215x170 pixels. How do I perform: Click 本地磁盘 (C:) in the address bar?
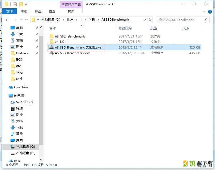[51, 20]
